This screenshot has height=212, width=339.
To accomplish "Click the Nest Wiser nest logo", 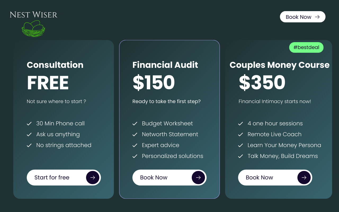I will point(33,29).
